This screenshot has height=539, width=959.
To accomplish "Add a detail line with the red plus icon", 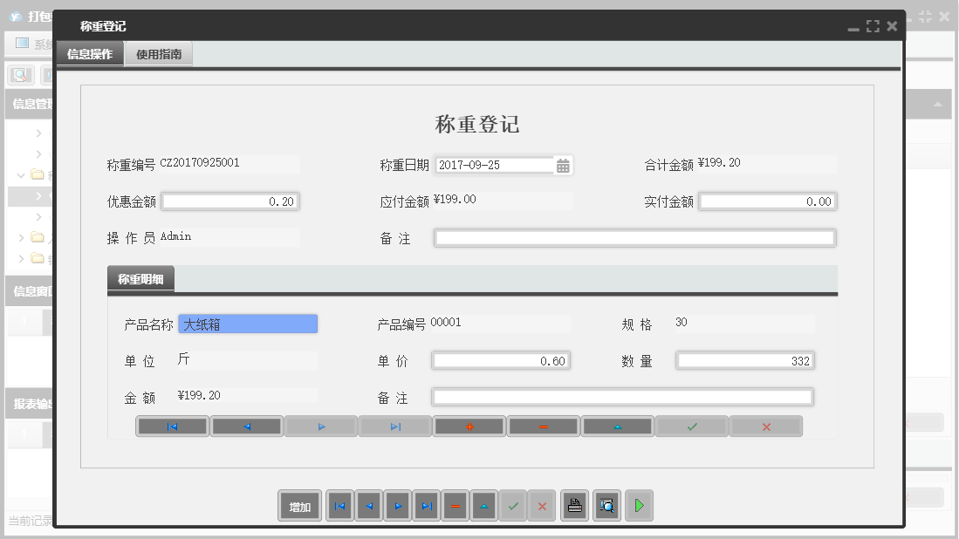I will tap(469, 426).
